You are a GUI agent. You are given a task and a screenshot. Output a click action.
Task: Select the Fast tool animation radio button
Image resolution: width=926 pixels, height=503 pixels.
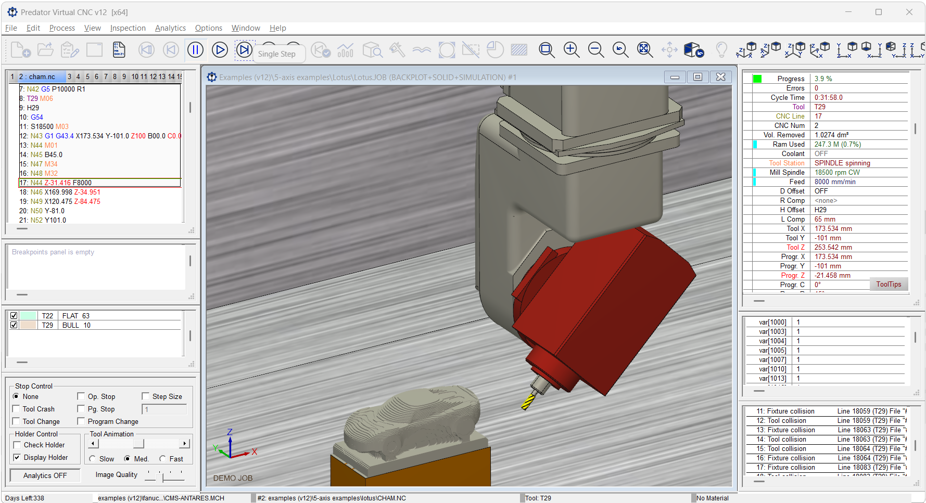[163, 459]
